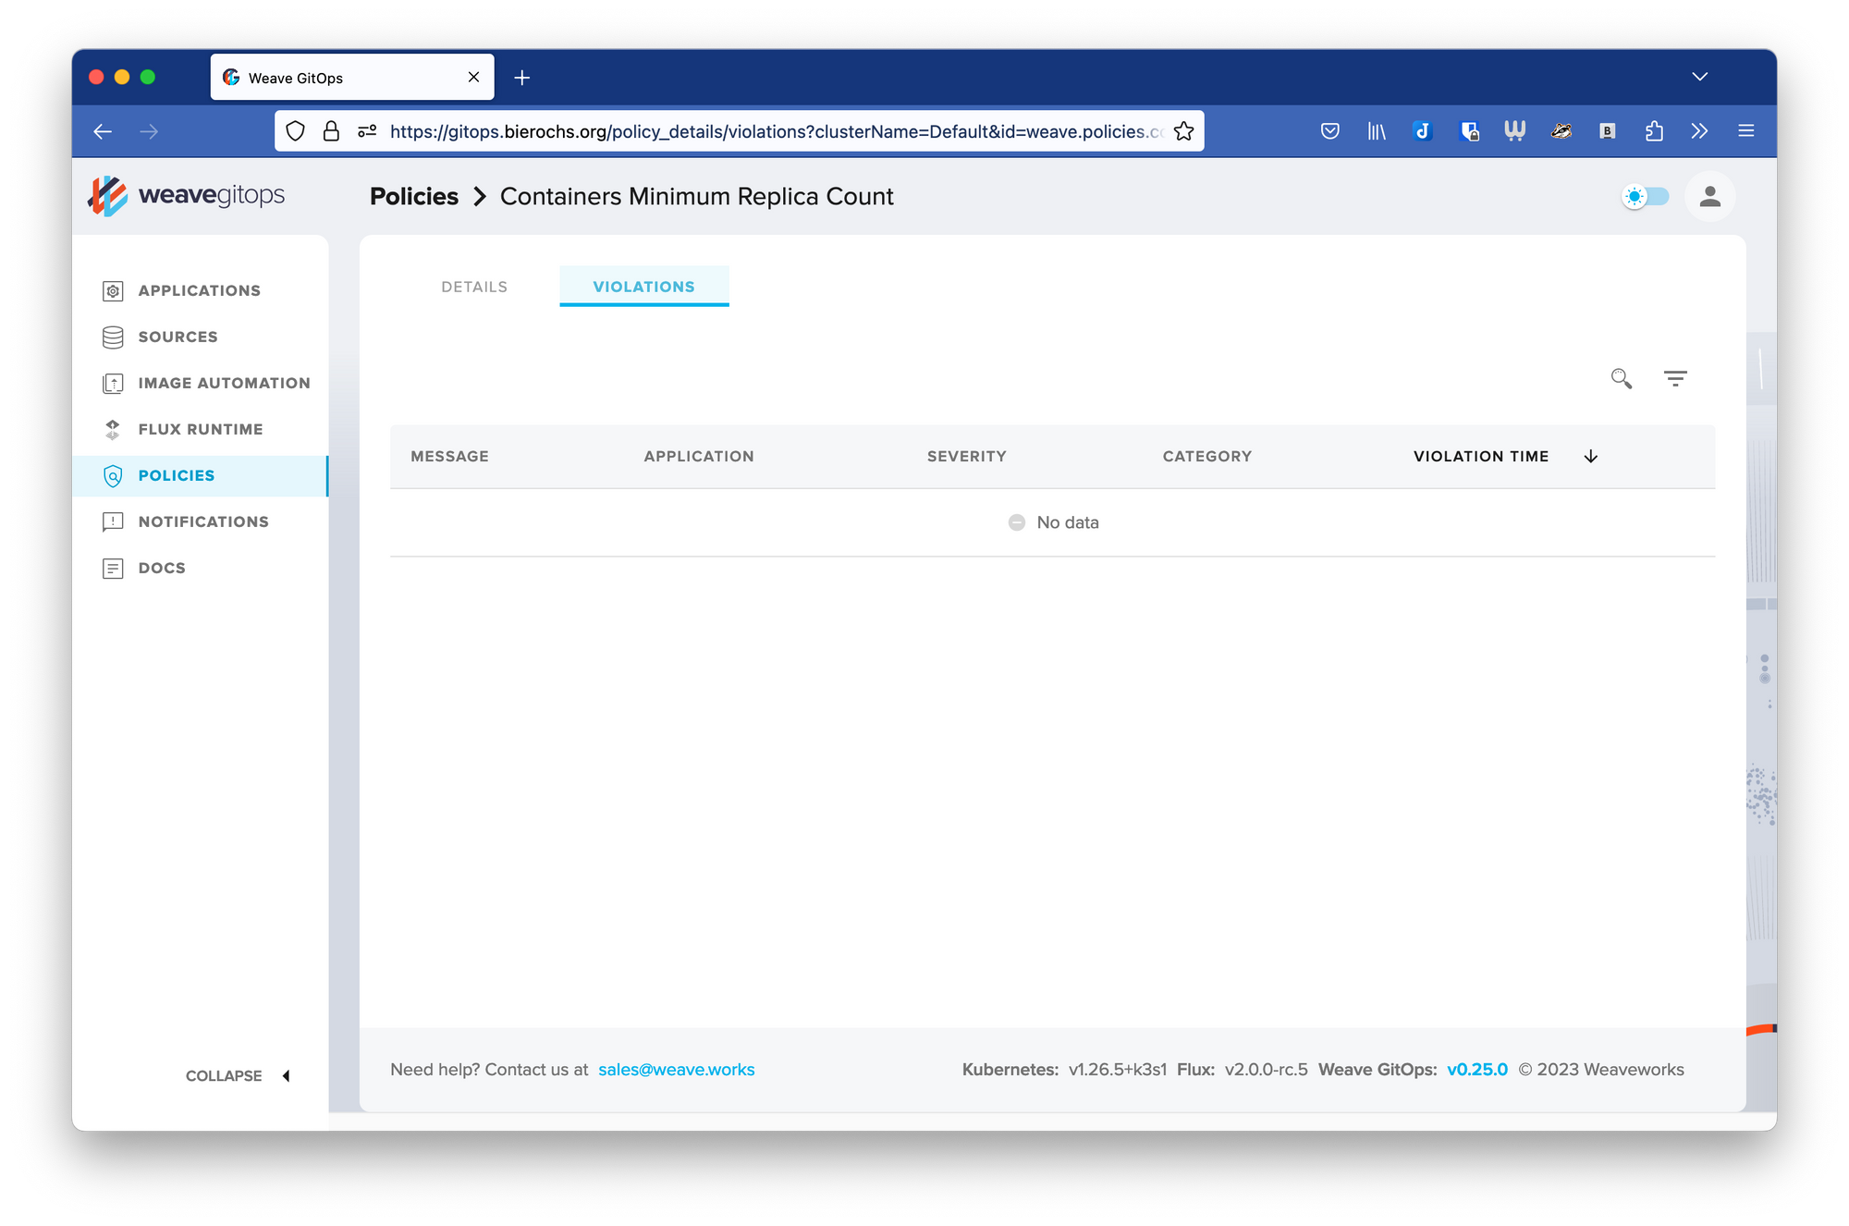
Task: Click the W extension toolbar icon
Action: click(1514, 131)
